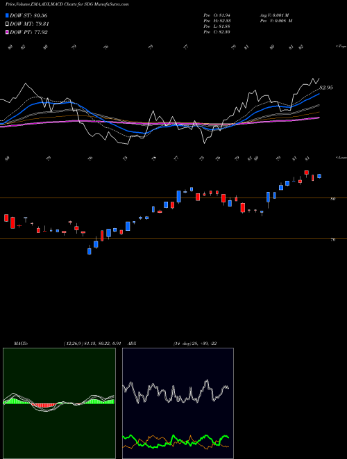The image size is (347, 459).
Task: Click the 'Avg V: 0.001 M' volume text
Action: 274,15
